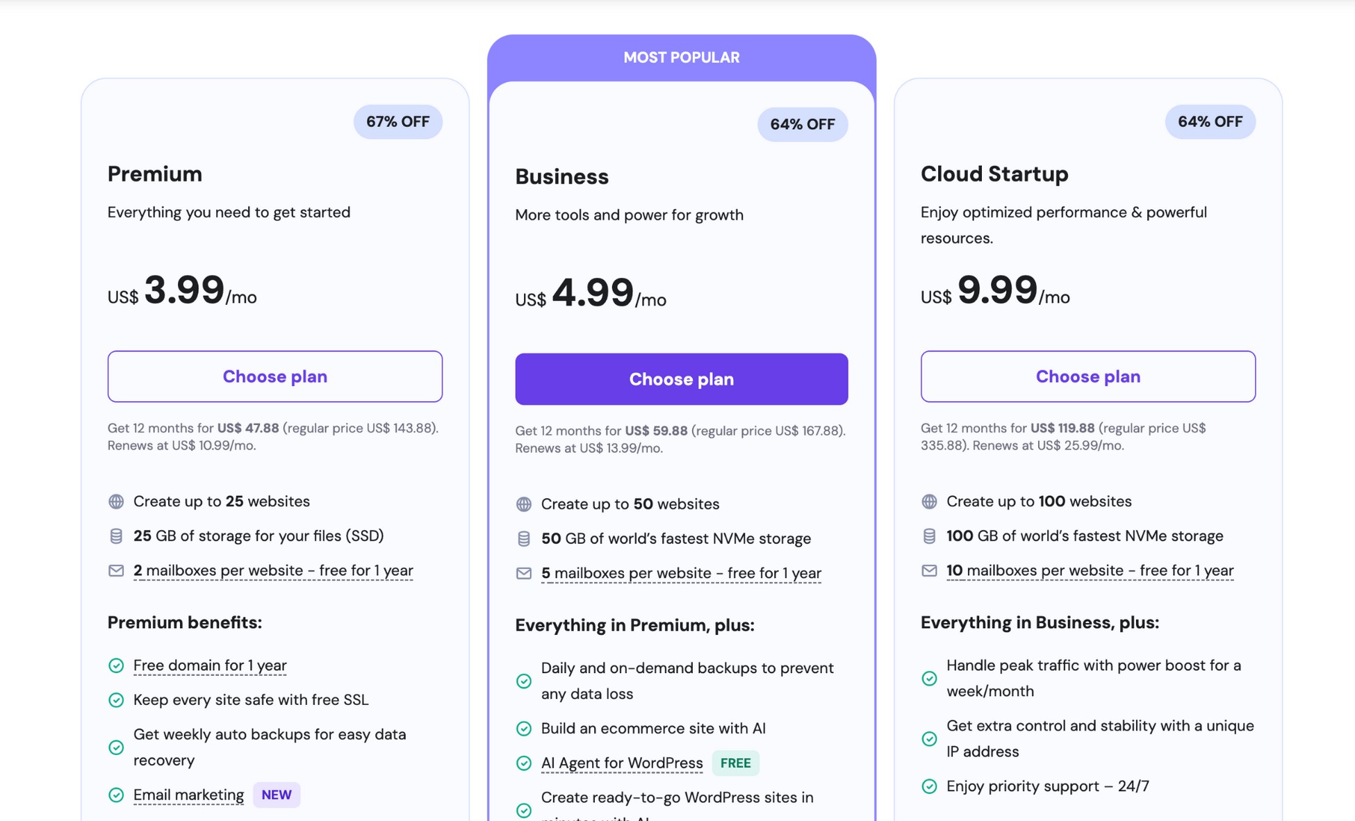Click the NEW badge beside Email marketing
The image size is (1355, 821).
[x=277, y=795]
